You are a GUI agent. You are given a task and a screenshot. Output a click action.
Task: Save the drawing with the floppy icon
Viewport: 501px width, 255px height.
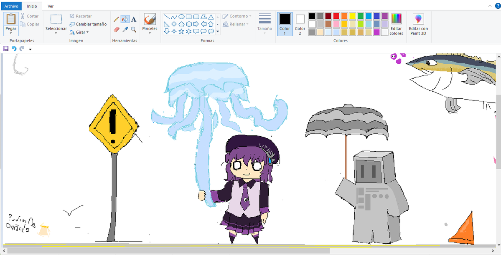pos(6,48)
